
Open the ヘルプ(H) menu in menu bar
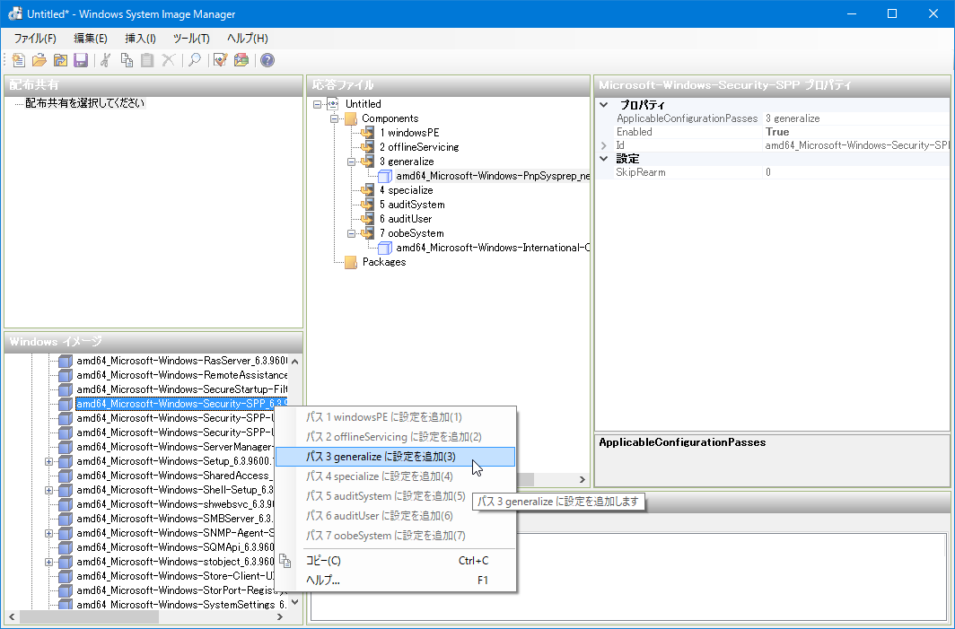point(248,39)
